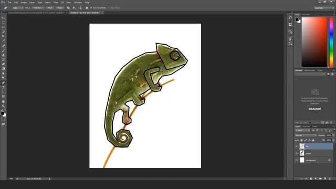This screenshot has width=336, height=189.
Task: Select the Path Selection tool
Action: [x=3, y=92]
